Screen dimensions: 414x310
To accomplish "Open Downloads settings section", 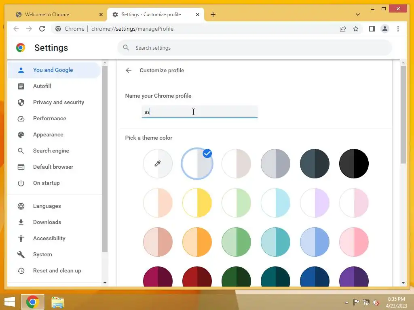I will click(54, 222).
